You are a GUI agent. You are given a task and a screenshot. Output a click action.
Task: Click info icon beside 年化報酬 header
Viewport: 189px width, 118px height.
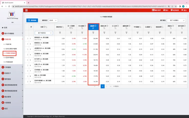coord(85,26)
